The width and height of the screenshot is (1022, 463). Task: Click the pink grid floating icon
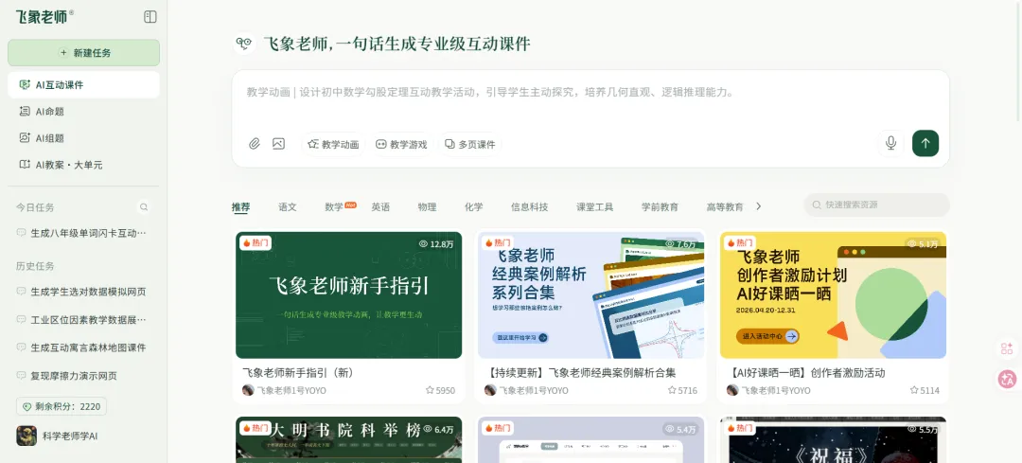1008,348
